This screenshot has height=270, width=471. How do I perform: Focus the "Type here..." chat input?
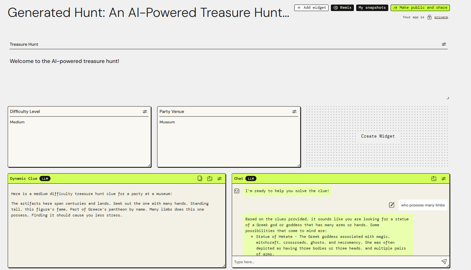336,262
